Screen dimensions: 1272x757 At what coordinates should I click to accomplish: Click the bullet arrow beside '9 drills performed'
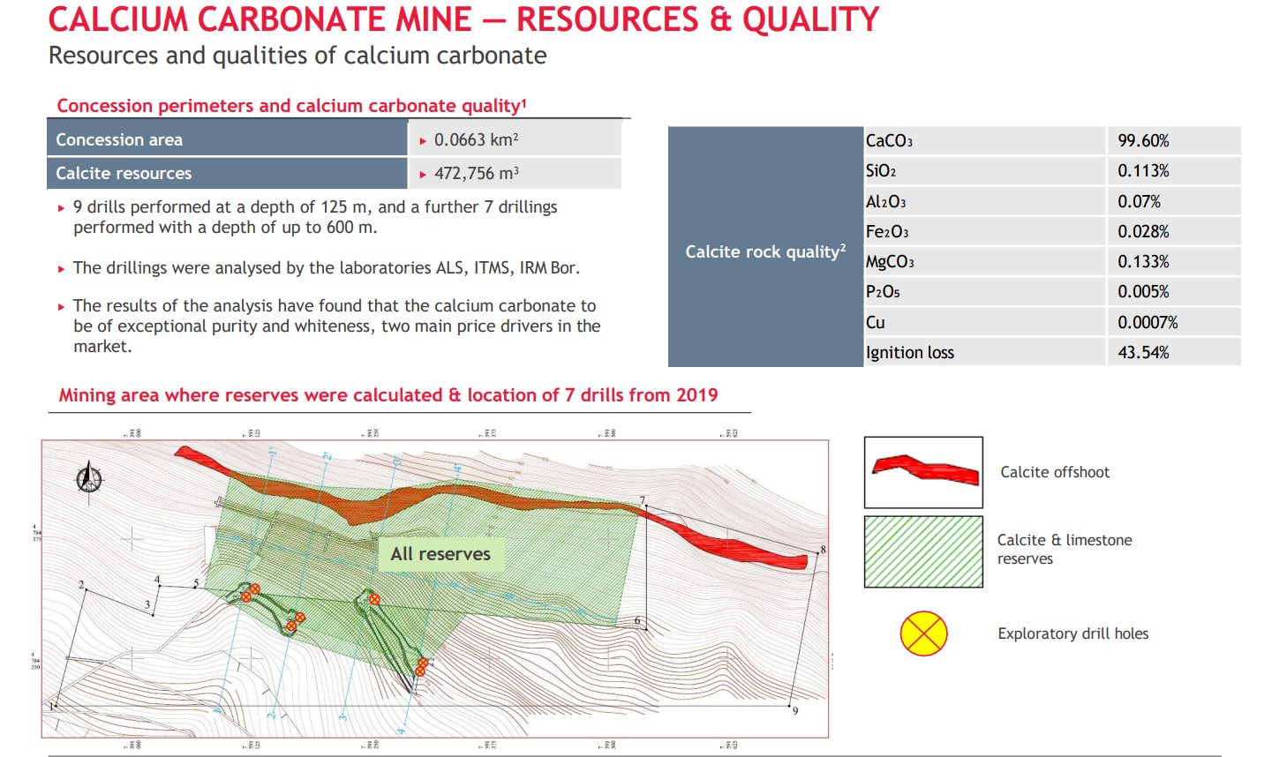tap(61, 208)
